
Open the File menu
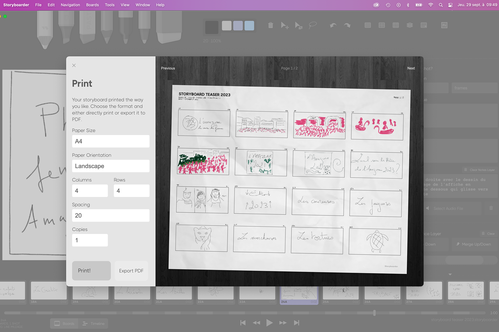click(38, 5)
